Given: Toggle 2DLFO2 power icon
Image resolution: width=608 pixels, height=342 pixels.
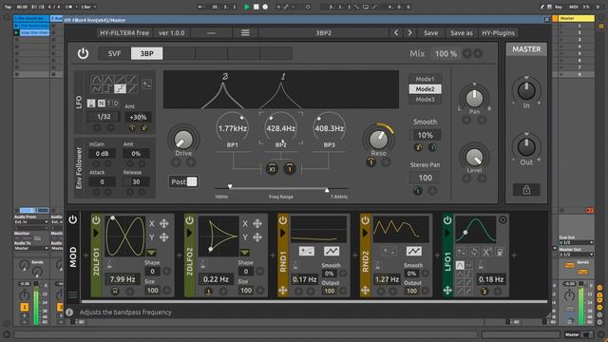Looking at the screenshot, I should coord(189,220).
